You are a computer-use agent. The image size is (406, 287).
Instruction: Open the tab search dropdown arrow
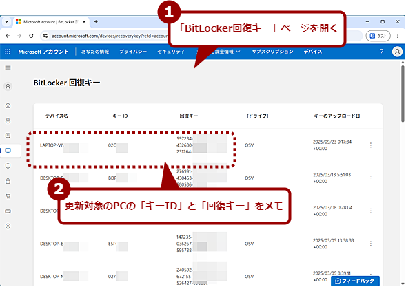point(6,22)
